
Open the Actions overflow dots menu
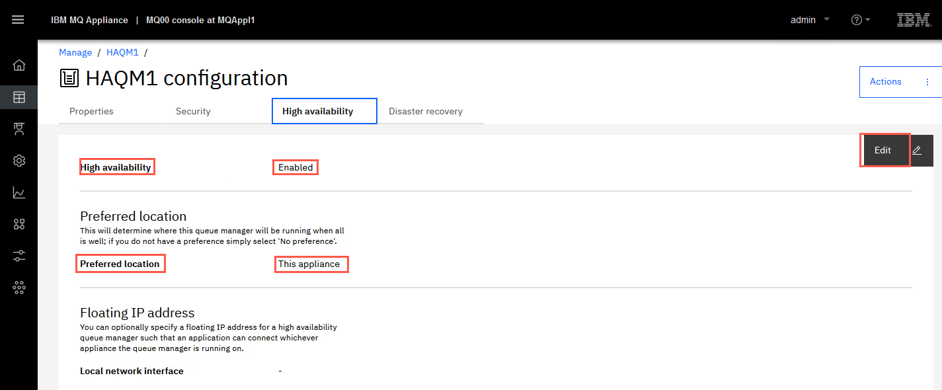click(x=927, y=82)
